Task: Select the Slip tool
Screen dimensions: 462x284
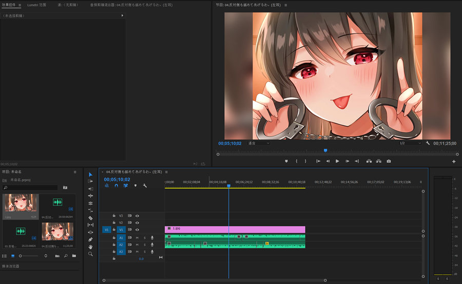Action: (90, 225)
